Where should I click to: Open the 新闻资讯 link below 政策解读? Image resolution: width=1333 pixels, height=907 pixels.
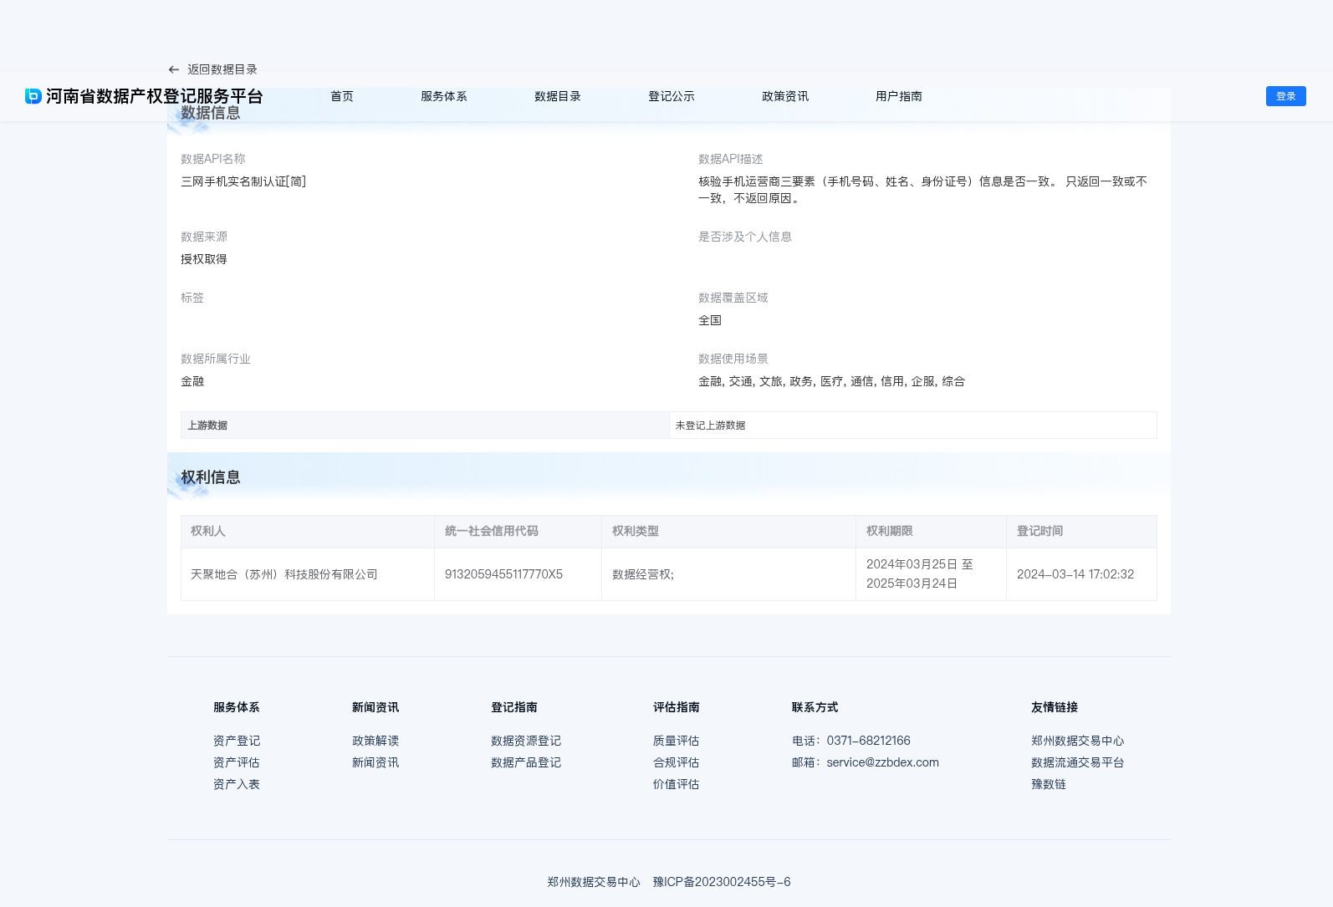[x=375, y=762]
